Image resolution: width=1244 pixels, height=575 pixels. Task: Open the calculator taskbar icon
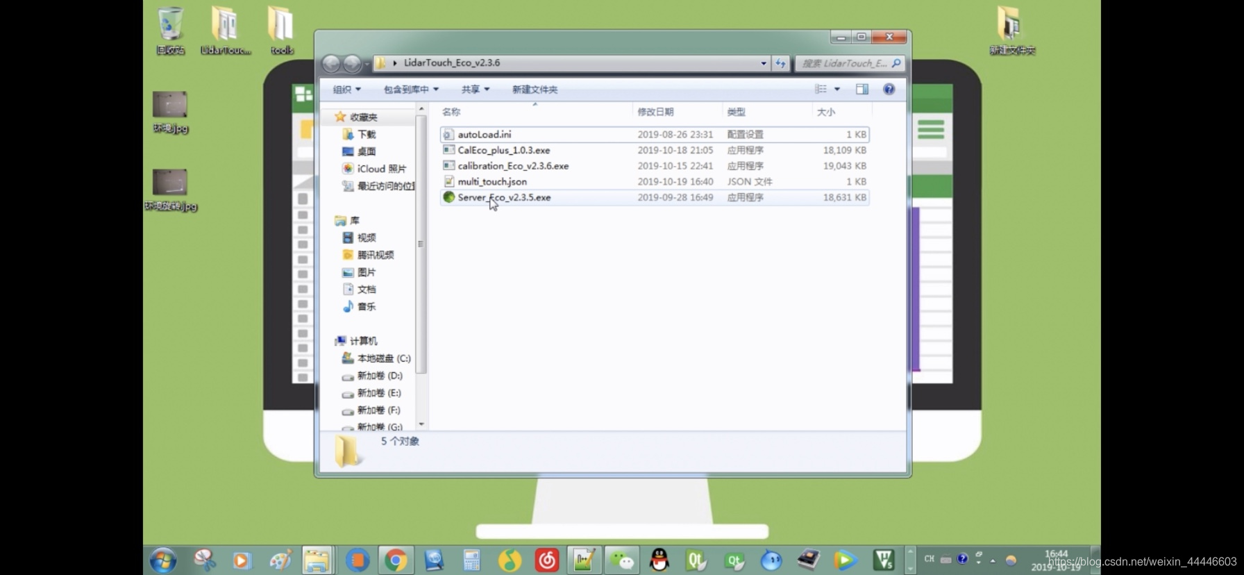[x=471, y=560]
